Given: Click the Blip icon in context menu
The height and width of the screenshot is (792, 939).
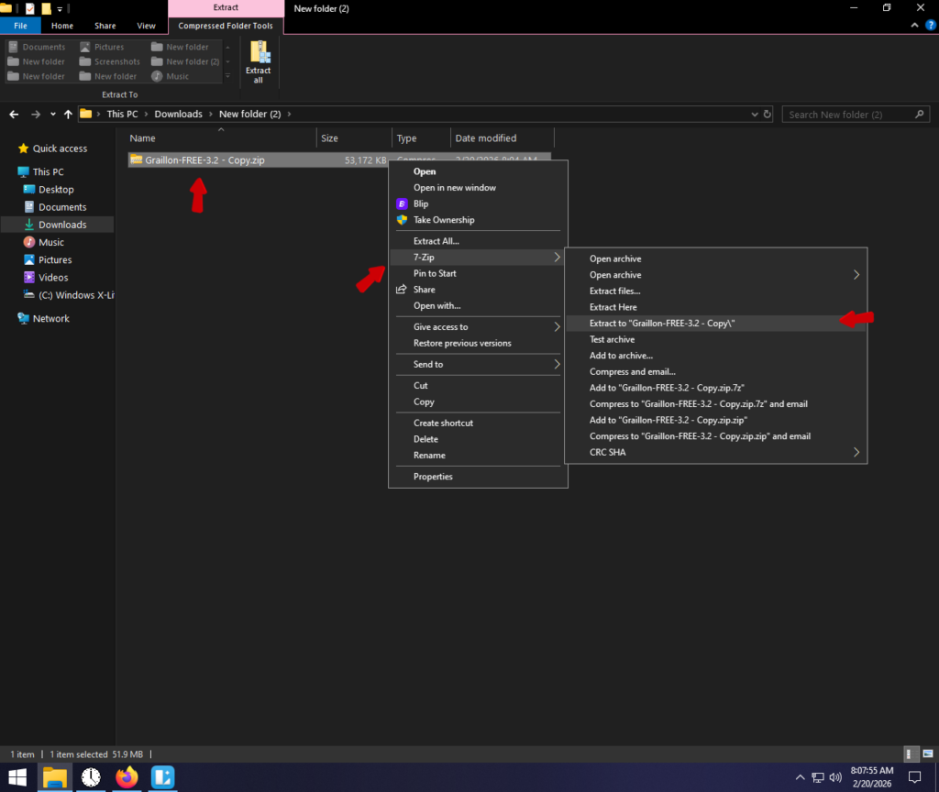Looking at the screenshot, I should click(x=401, y=203).
